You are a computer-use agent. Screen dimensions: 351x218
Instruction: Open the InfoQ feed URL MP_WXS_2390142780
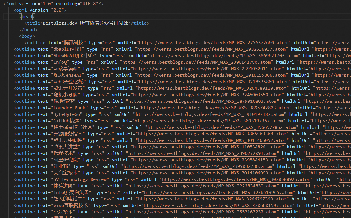pyautogui.click(x=197, y=62)
